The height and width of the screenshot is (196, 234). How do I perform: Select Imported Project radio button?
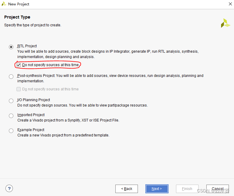pos(11,116)
